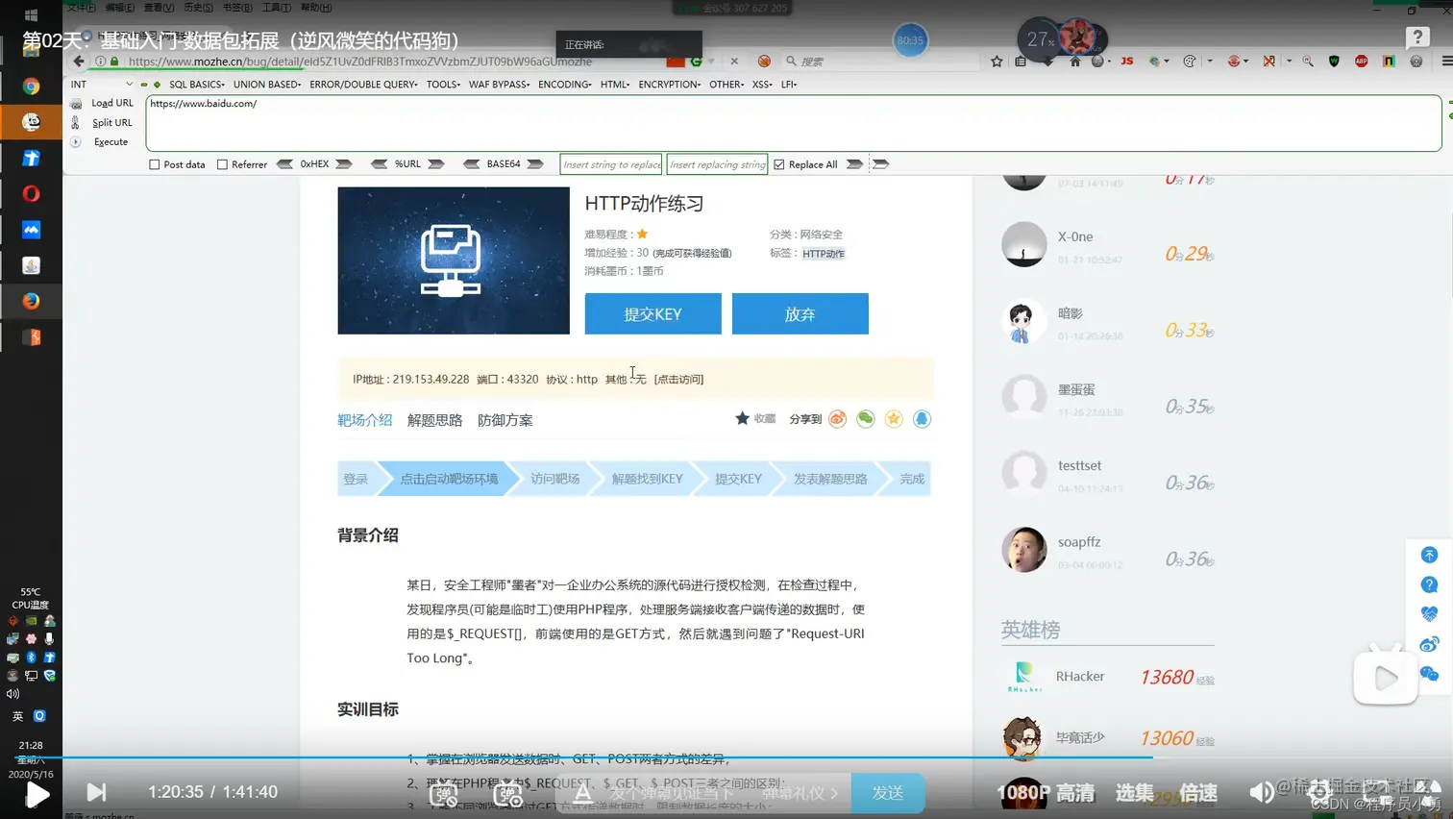
Task: Click the back-to-top icon in side panel
Action: pyautogui.click(x=1429, y=555)
